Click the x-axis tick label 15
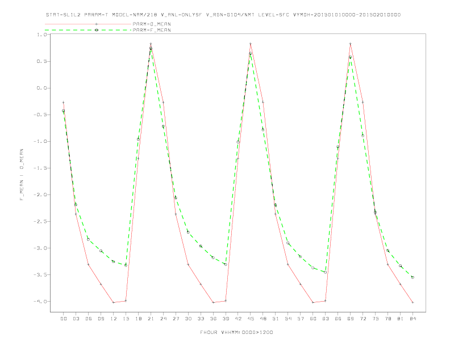The height and width of the screenshot is (347, 450). tap(126, 319)
